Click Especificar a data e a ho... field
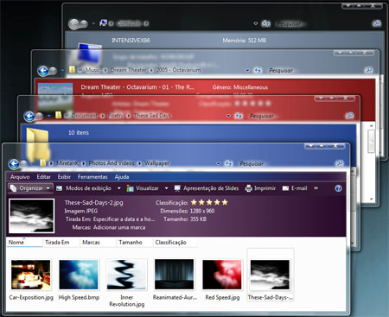Image resolution: width=389 pixels, height=317 pixels. coord(124,219)
